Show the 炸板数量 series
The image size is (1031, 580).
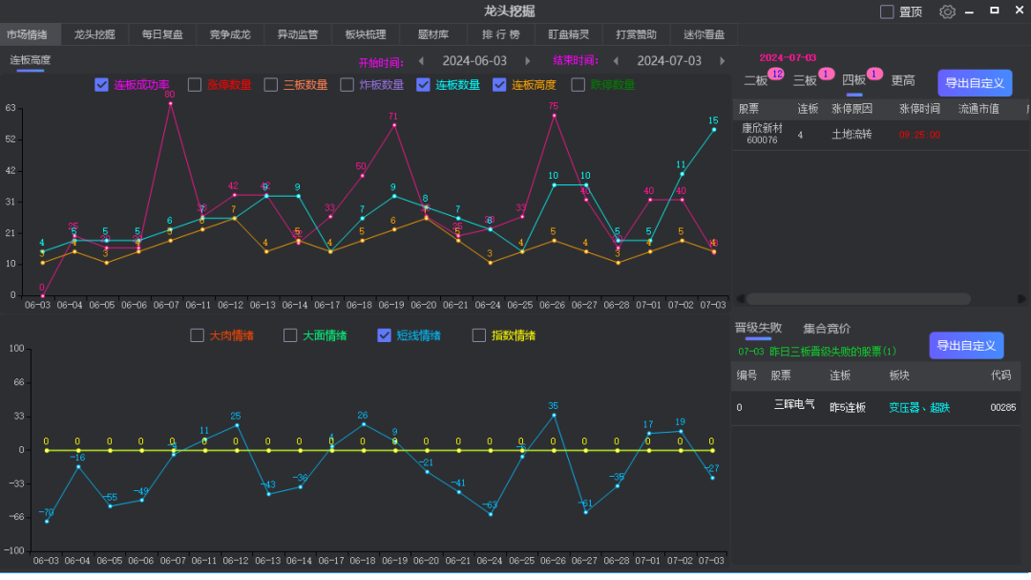(x=347, y=85)
